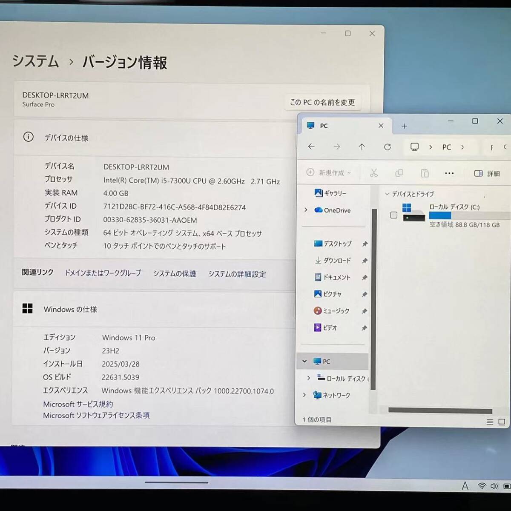Click File Explorer horizontal scrollbar
The width and height of the screenshot is (511, 511).
(440, 411)
